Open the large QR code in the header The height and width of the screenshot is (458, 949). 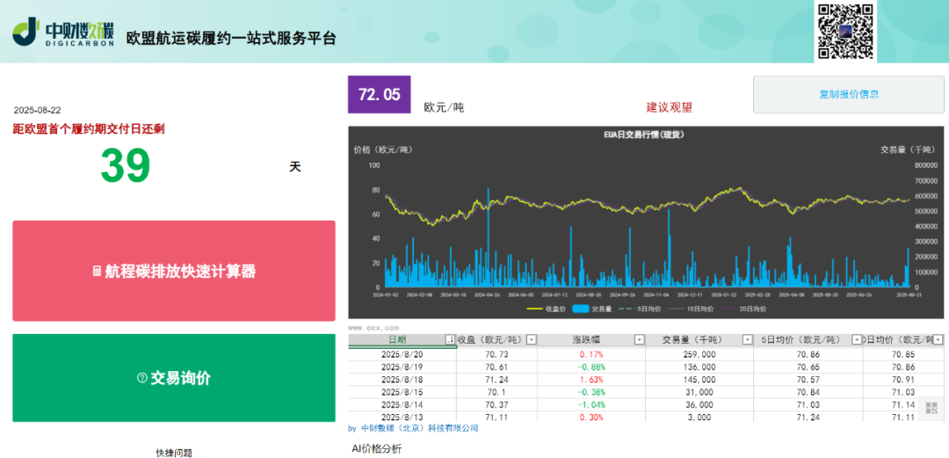[x=845, y=31]
